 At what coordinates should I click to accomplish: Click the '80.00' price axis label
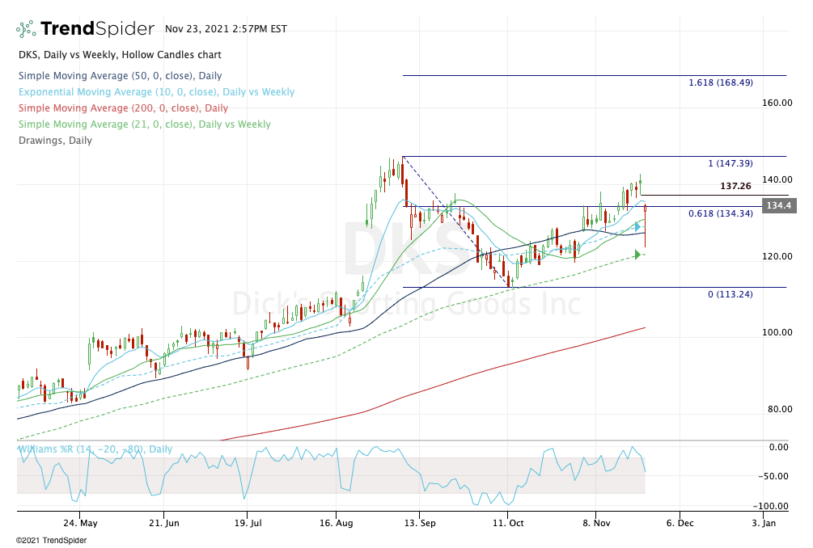[780, 409]
